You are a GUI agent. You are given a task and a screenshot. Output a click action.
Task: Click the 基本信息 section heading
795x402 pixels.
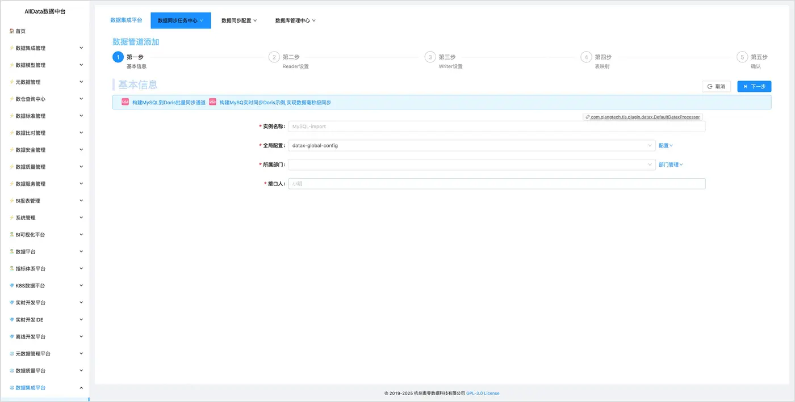138,85
